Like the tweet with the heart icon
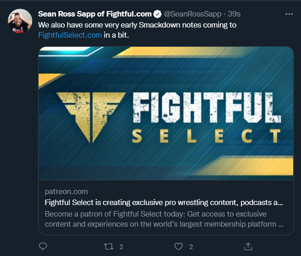The height and width of the screenshot is (256, 301). click(x=179, y=246)
